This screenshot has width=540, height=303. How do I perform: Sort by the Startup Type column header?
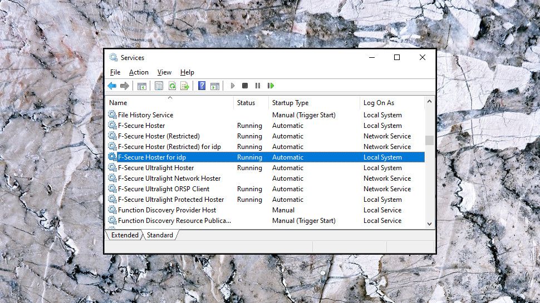(290, 103)
